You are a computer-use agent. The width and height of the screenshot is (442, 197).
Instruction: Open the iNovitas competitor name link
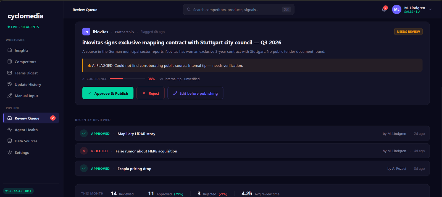(x=101, y=32)
